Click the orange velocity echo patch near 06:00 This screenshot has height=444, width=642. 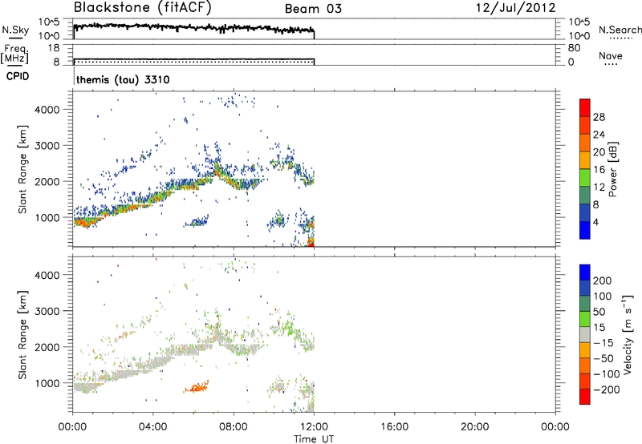(196, 387)
